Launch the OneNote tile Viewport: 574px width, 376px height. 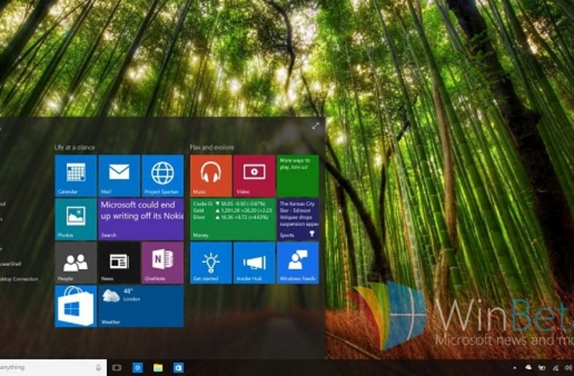pyautogui.click(x=163, y=263)
